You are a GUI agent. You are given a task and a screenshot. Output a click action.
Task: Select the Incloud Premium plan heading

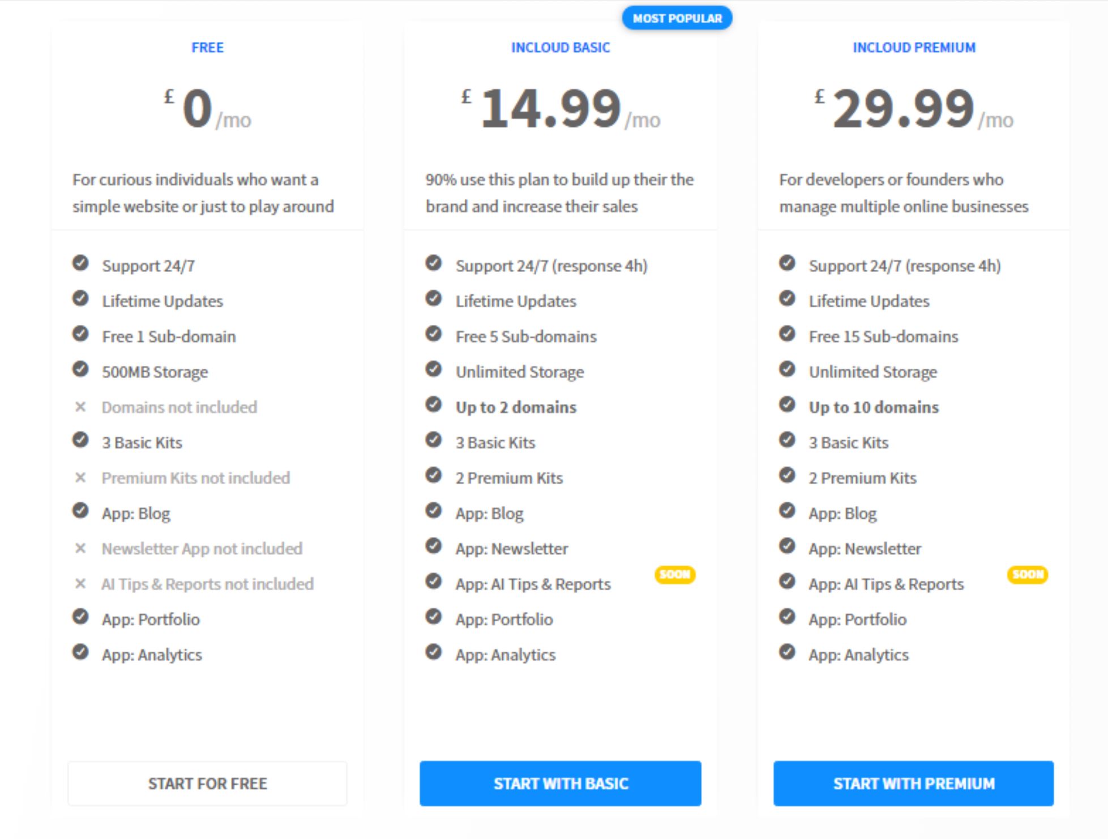click(914, 48)
